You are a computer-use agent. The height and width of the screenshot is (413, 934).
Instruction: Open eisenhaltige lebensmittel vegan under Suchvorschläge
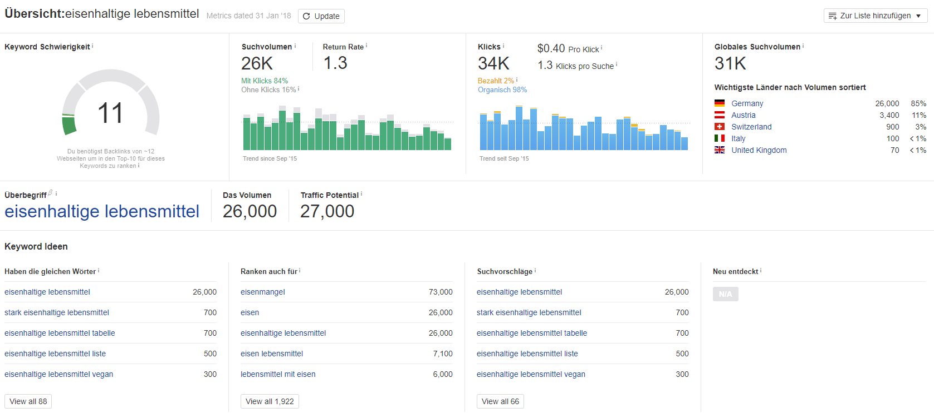click(531, 374)
